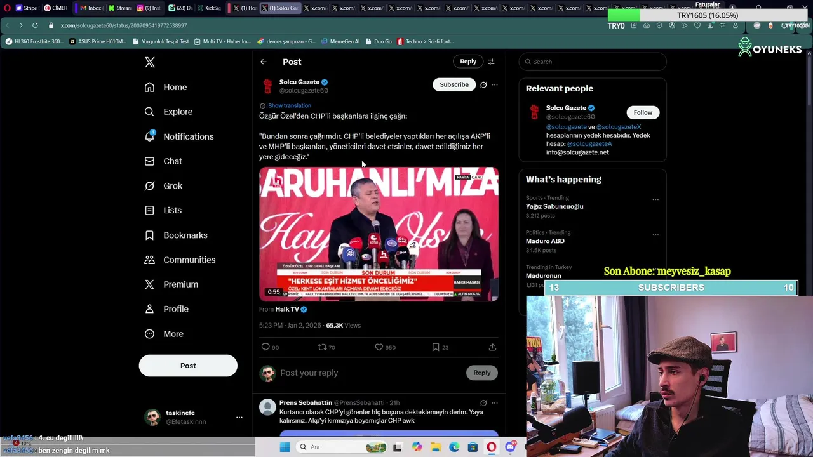The width and height of the screenshot is (813, 457).
Task: Click Show translation link
Action: click(290, 105)
